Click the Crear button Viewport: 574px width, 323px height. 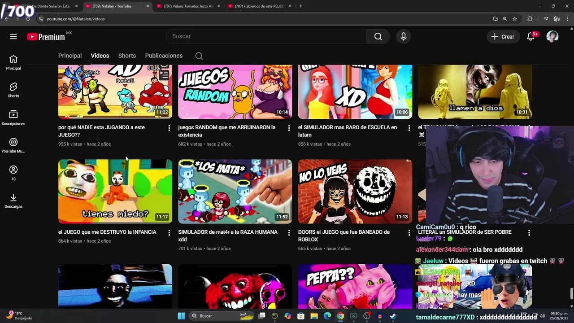tap(503, 36)
